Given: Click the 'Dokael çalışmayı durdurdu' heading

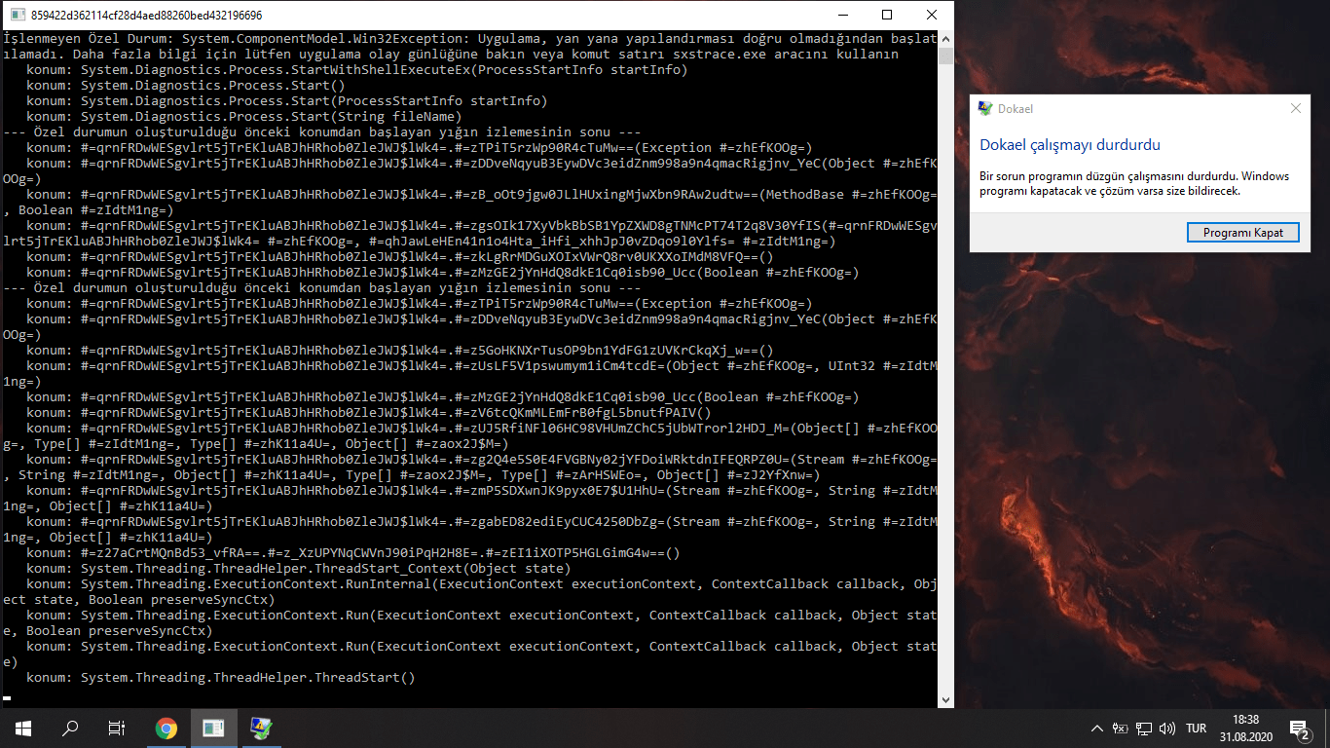Looking at the screenshot, I should coord(1070,145).
